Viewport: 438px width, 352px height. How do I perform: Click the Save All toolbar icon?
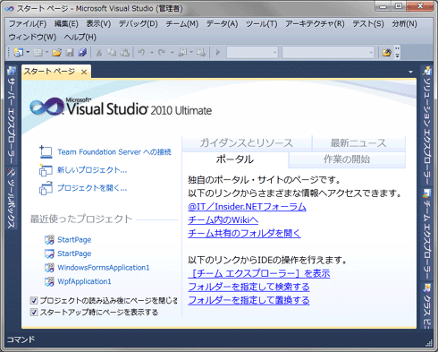[x=82, y=53]
